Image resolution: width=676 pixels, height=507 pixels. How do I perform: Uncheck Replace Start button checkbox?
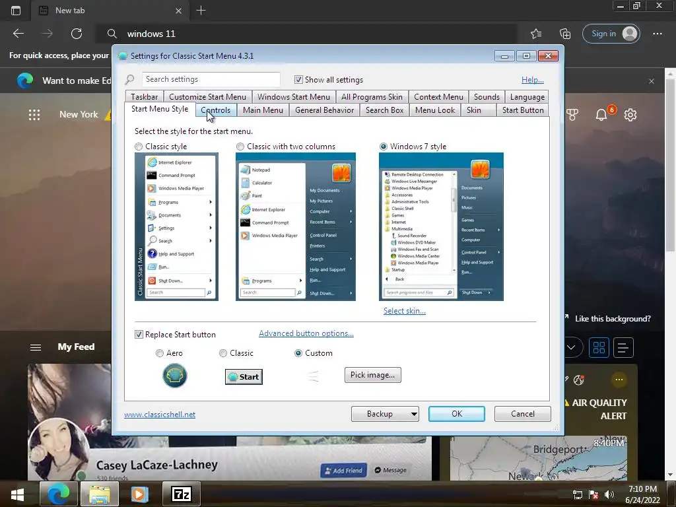[x=139, y=335]
